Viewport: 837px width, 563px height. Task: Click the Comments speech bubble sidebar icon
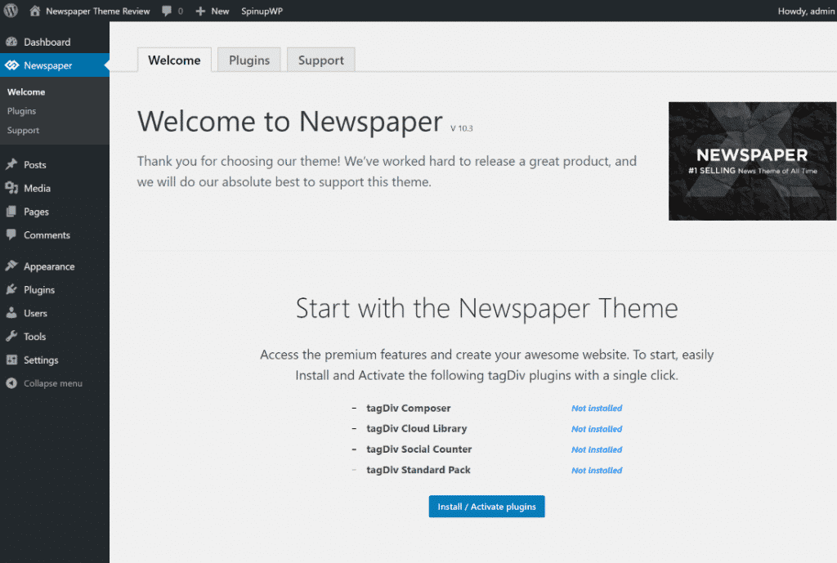[x=11, y=235]
